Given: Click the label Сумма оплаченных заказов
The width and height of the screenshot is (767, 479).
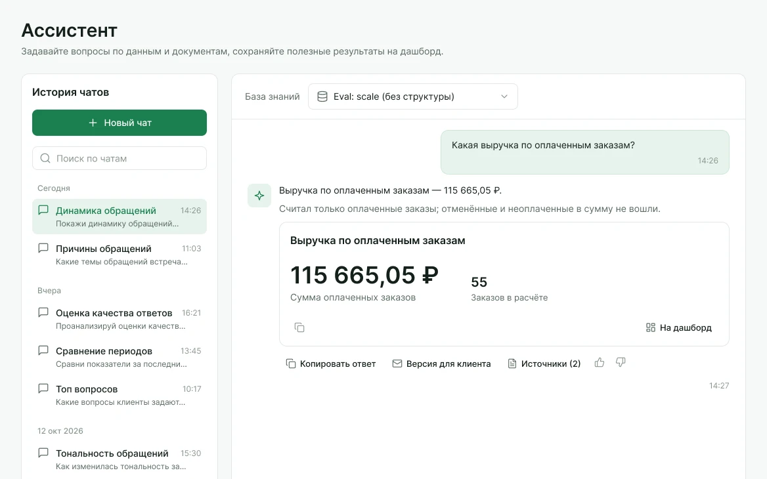Looking at the screenshot, I should click(353, 298).
